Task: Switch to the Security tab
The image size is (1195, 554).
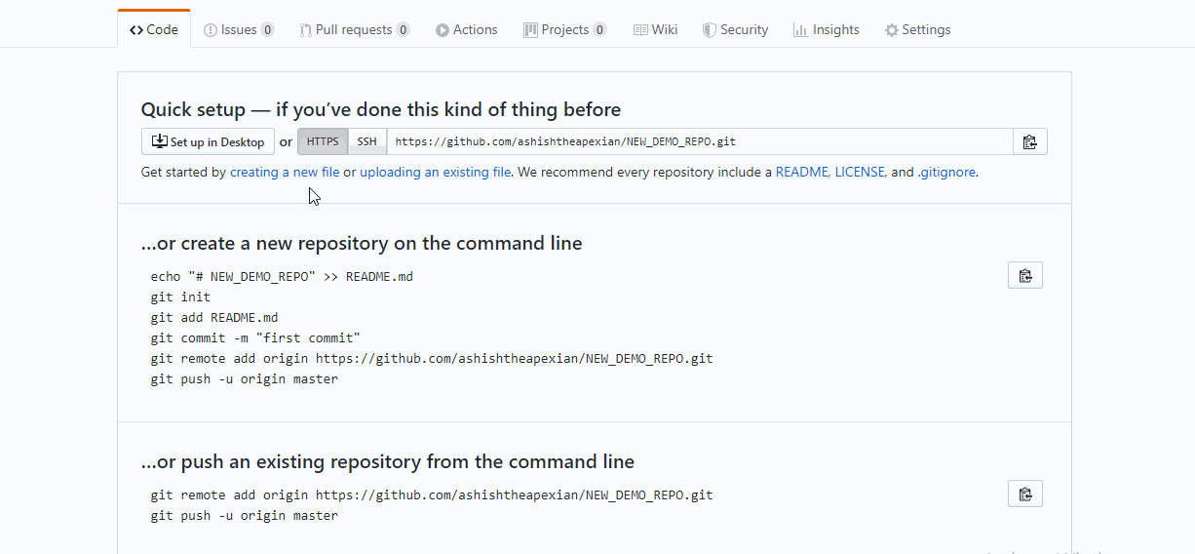Action: click(x=735, y=29)
